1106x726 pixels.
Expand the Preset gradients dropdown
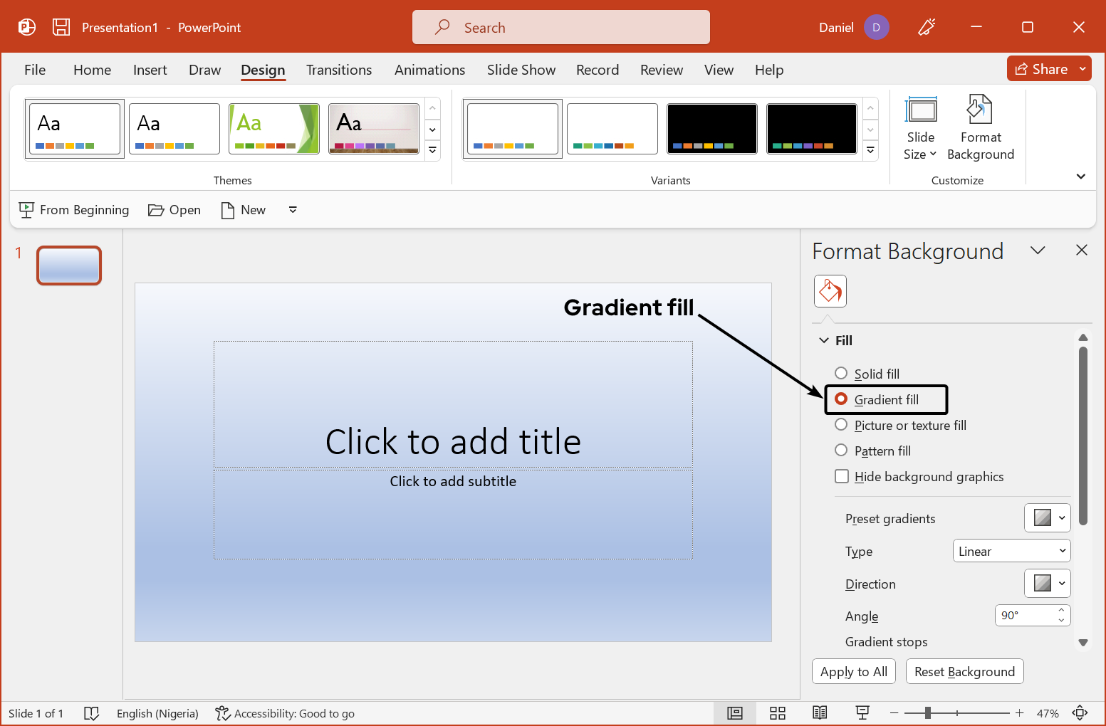pos(1047,518)
